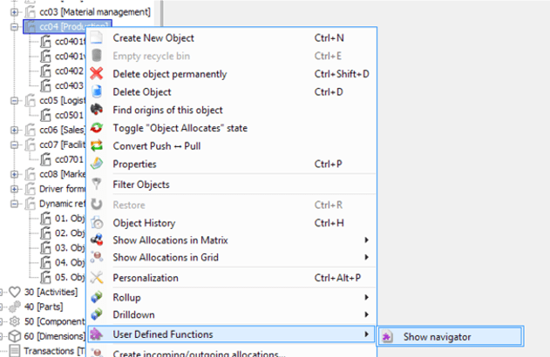Image resolution: width=550 pixels, height=357 pixels.
Task: Choose Create New Object from context menu
Action: tap(232, 37)
